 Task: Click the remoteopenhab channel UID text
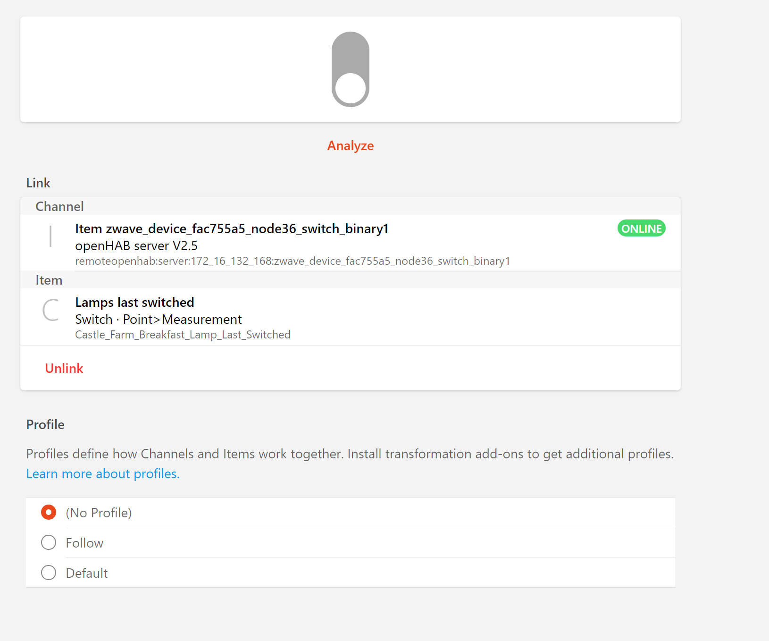coord(293,261)
